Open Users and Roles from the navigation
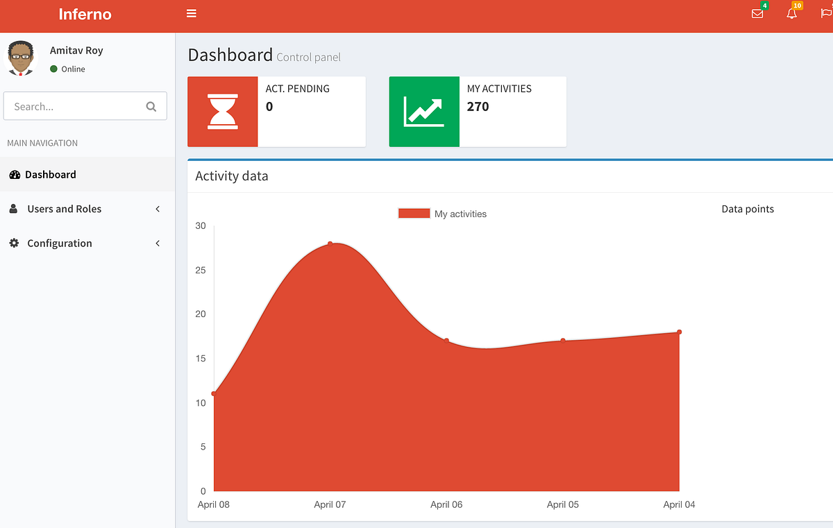This screenshot has height=528, width=833. click(64, 208)
